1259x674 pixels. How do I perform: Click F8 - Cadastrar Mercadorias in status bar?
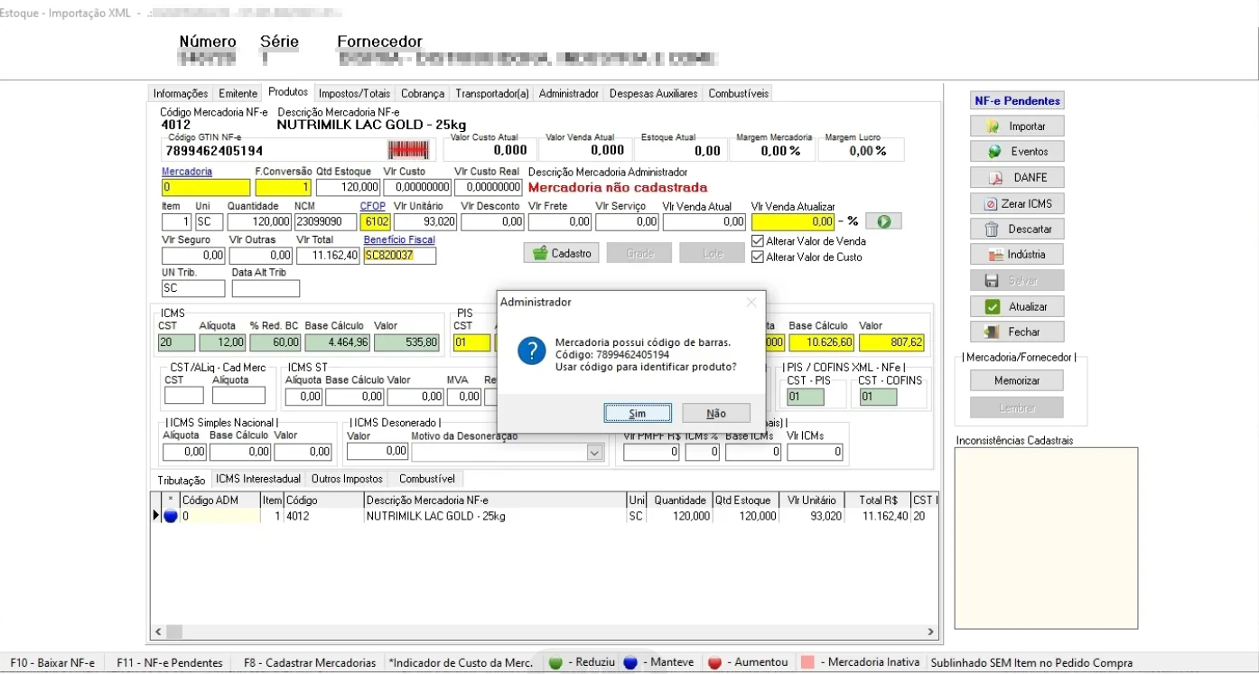click(310, 662)
